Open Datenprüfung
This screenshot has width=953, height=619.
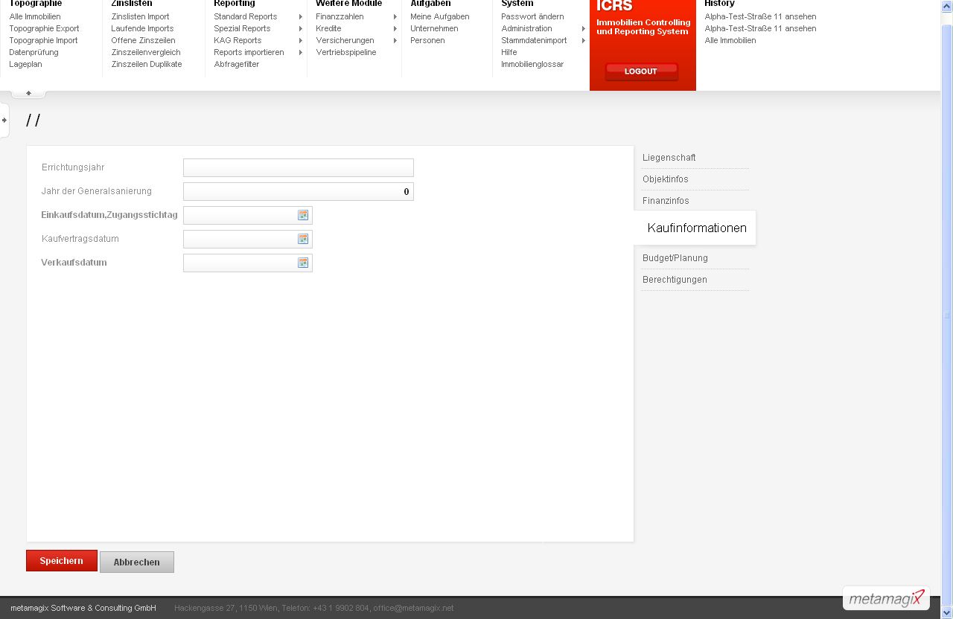(x=34, y=52)
